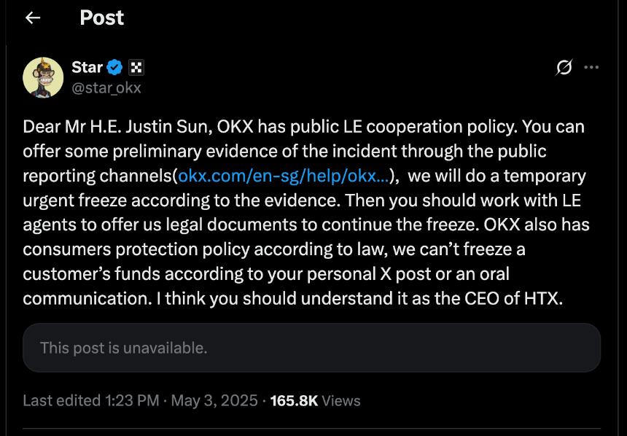Select the Post heading label
This screenshot has width=627, height=436.
[x=101, y=17]
